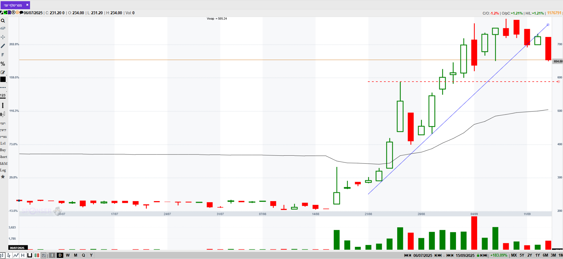Select the trend line drawing tool
This screenshot has width=563, height=259.
point(3,46)
